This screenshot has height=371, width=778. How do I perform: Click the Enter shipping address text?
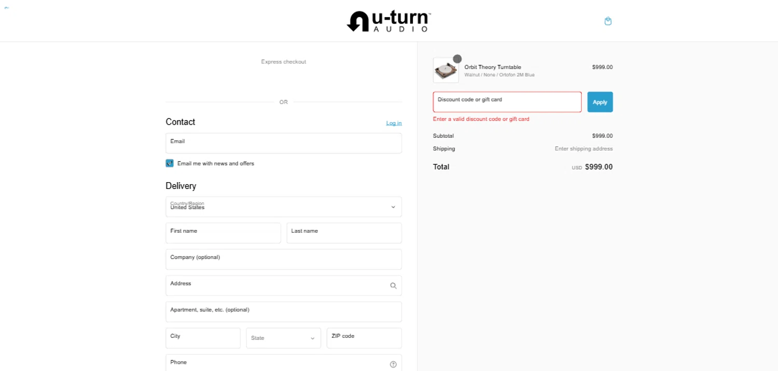584,149
